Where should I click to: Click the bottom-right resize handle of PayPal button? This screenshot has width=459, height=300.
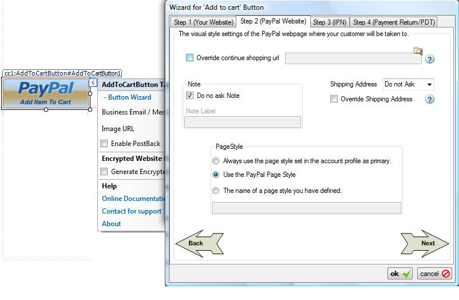(x=90, y=109)
